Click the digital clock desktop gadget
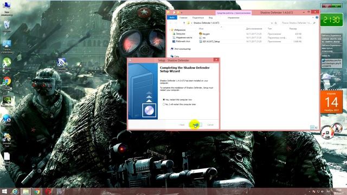 pyautogui.click(x=331, y=20)
